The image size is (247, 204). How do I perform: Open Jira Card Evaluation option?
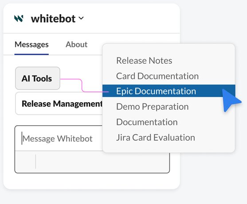(x=156, y=137)
